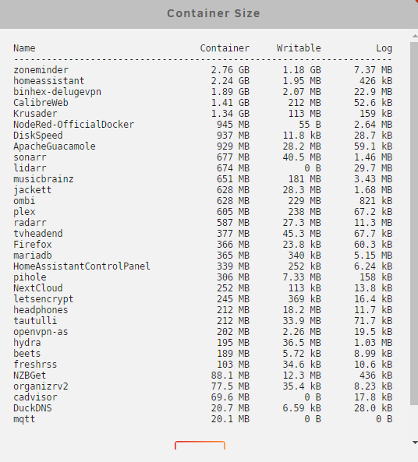Image resolution: width=418 pixels, height=462 pixels.
Task: Click the letsencrypt row name
Action: (44, 299)
